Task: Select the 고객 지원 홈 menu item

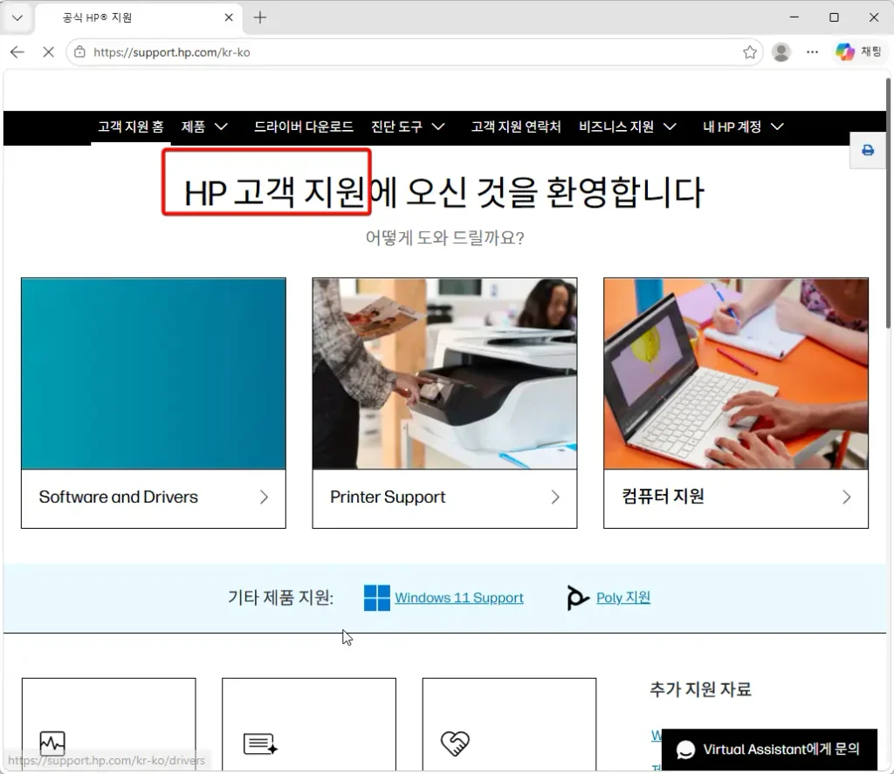Action: [x=131, y=127]
